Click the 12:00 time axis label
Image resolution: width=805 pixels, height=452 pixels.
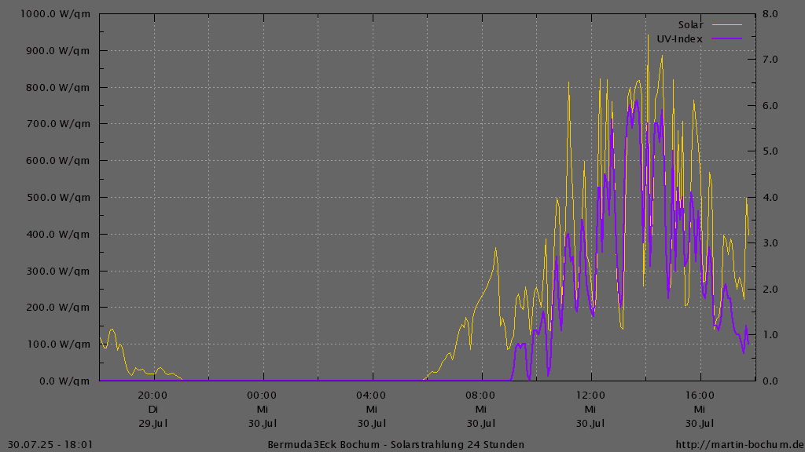tap(590, 395)
